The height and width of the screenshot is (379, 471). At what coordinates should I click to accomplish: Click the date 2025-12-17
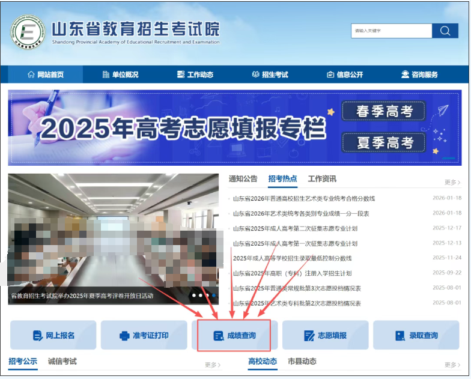pyautogui.click(x=447, y=228)
